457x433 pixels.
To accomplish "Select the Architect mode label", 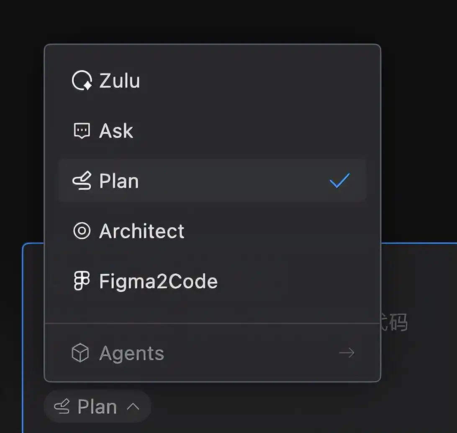I will click(142, 231).
